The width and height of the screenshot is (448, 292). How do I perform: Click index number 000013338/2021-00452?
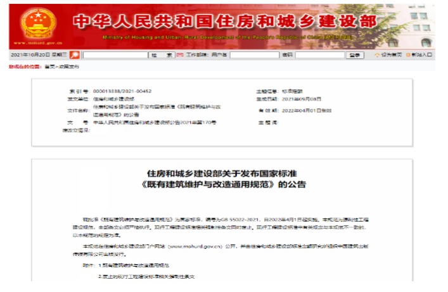click(122, 91)
